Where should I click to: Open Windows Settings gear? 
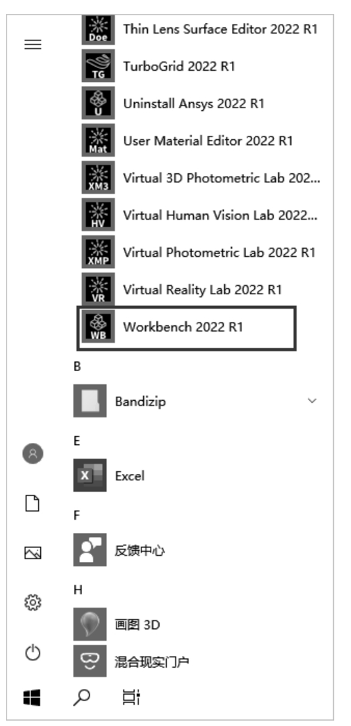(33, 602)
